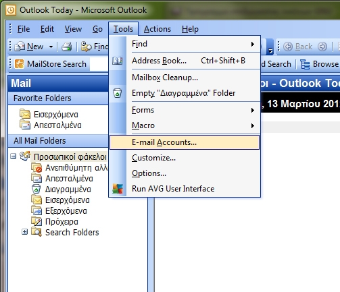Click the Προσωπικοί φάκελοι root icon
Image resolution: width=340 pixels, height=292 pixels.
[25, 156]
